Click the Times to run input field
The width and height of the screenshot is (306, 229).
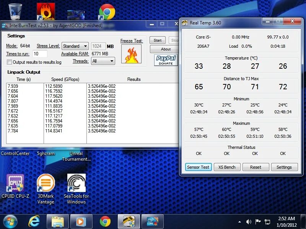(39, 54)
